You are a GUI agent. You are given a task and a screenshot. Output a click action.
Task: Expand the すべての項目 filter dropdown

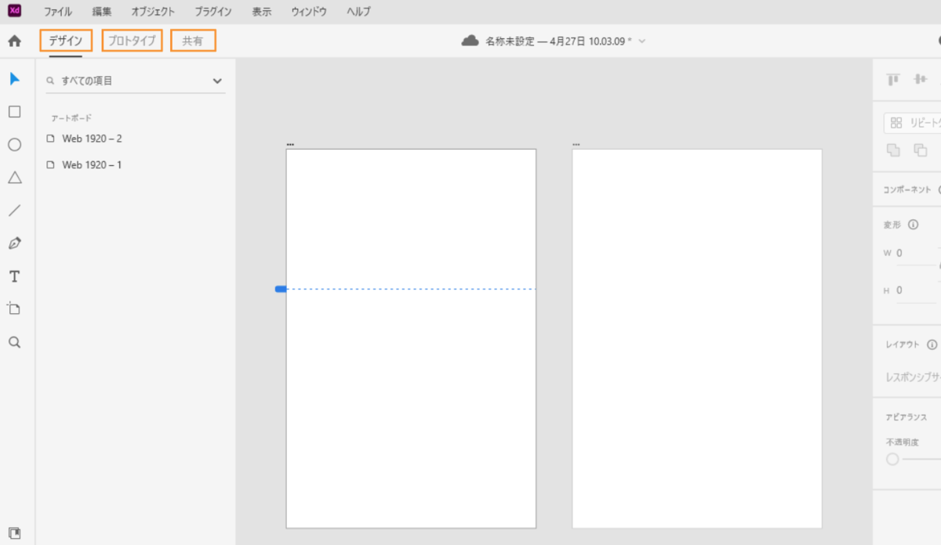click(217, 81)
